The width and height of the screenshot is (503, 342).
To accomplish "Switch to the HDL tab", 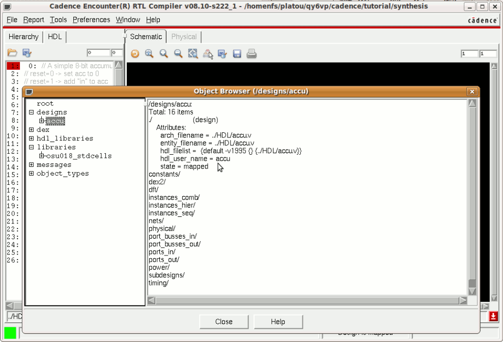I will (x=54, y=37).
